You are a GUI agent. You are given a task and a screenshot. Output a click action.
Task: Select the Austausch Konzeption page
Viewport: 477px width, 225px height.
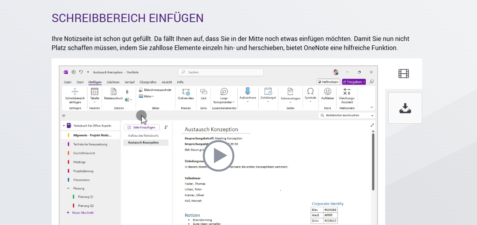pyautogui.click(x=145, y=143)
